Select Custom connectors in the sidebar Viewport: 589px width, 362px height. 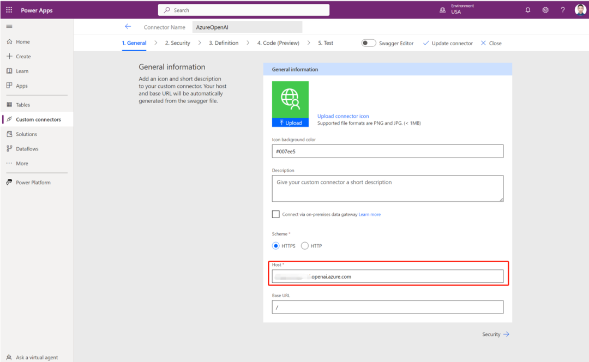tap(37, 119)
